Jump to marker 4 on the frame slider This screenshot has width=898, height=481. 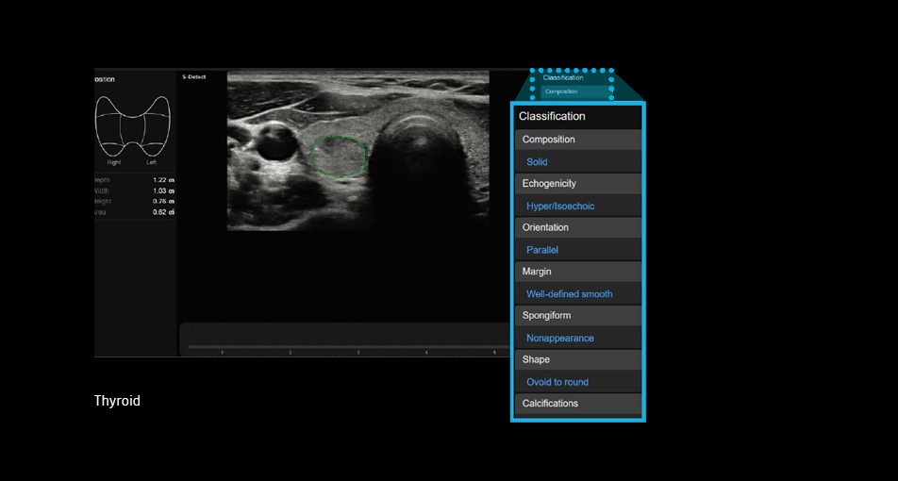[426, 353]
